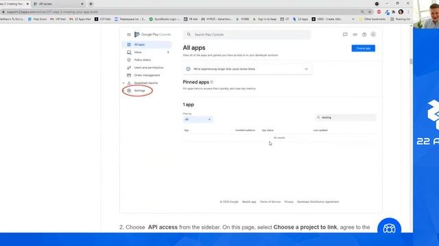Screen dimensions: 439x246
Task: Click the 22 Apps Mail bookmark
Action: click(80, 19)
